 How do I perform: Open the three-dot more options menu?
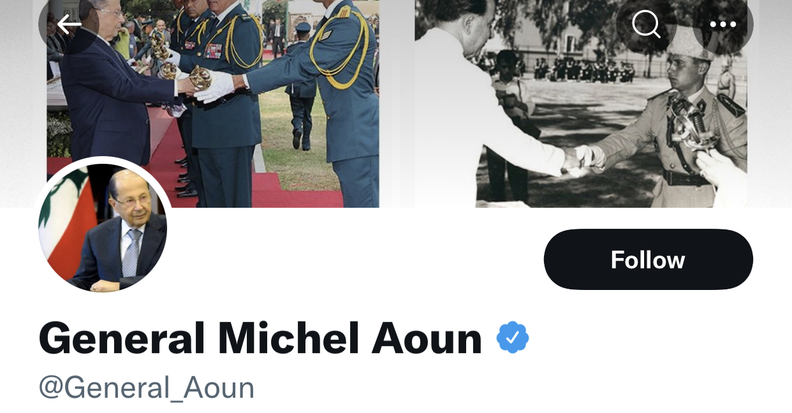[x=723, y=24]
